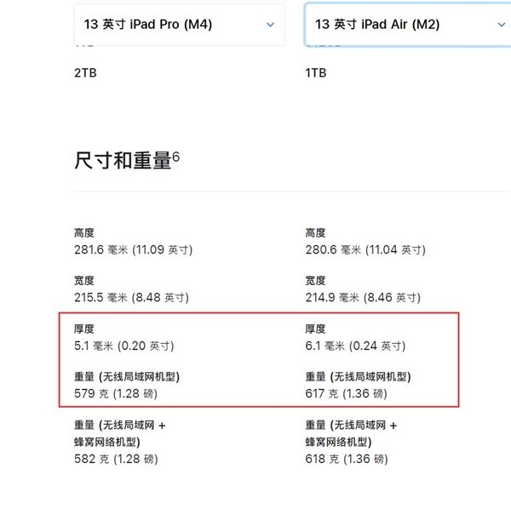Open the 13 英寸 iPad Pro (M4) dropdown

point(179,25)
